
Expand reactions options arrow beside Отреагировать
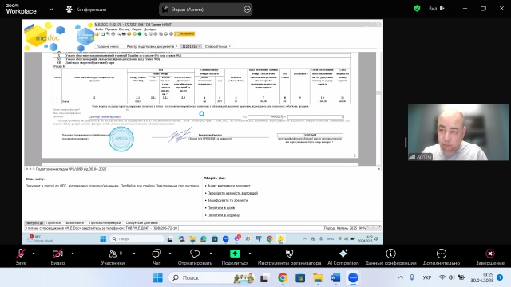tap(211, 254)
